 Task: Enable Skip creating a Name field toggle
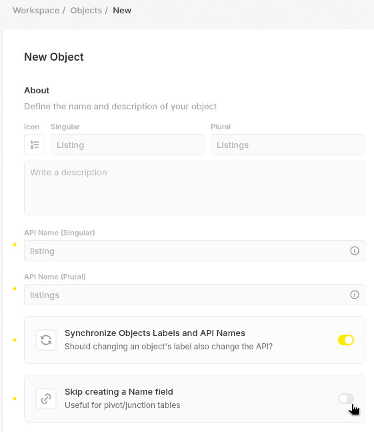click(346, 399)
